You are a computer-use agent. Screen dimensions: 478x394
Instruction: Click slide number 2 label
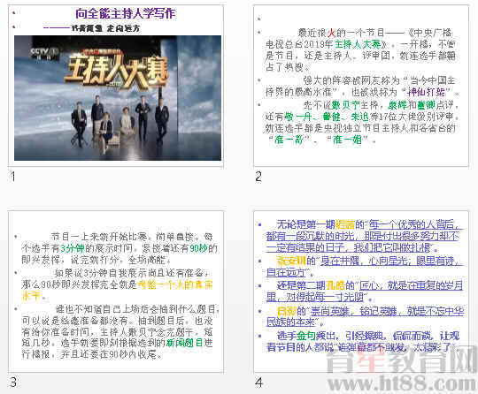pos(258,177)
